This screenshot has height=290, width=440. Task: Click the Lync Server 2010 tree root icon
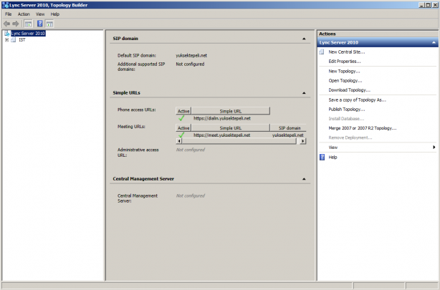(x=7, y=34)
